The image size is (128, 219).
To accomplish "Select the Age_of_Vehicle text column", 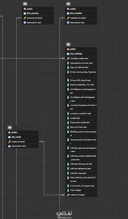I will [x=81, y=67].
